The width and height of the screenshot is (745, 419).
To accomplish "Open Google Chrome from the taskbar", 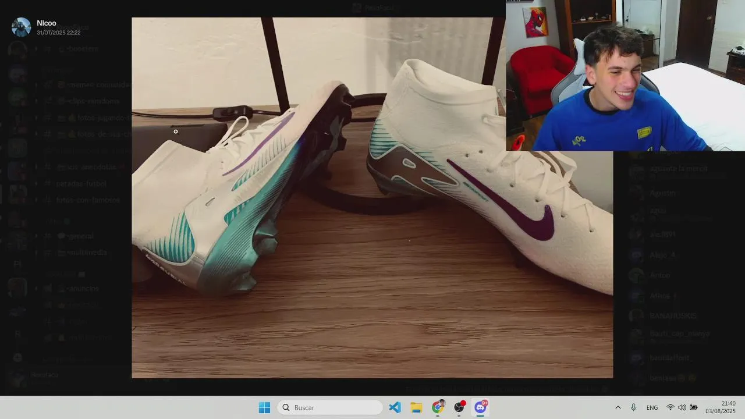I will point(438,407).
